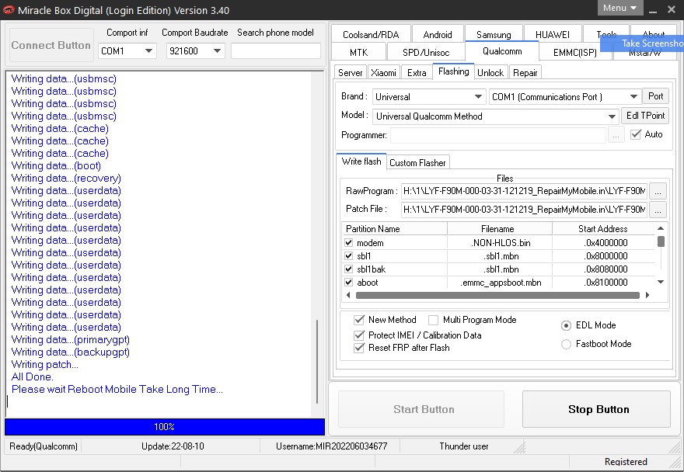The height and width of the screenshot is (472, 684).
Task: Click partition list scroll left arrow
Action: click(x=347, y=295)
